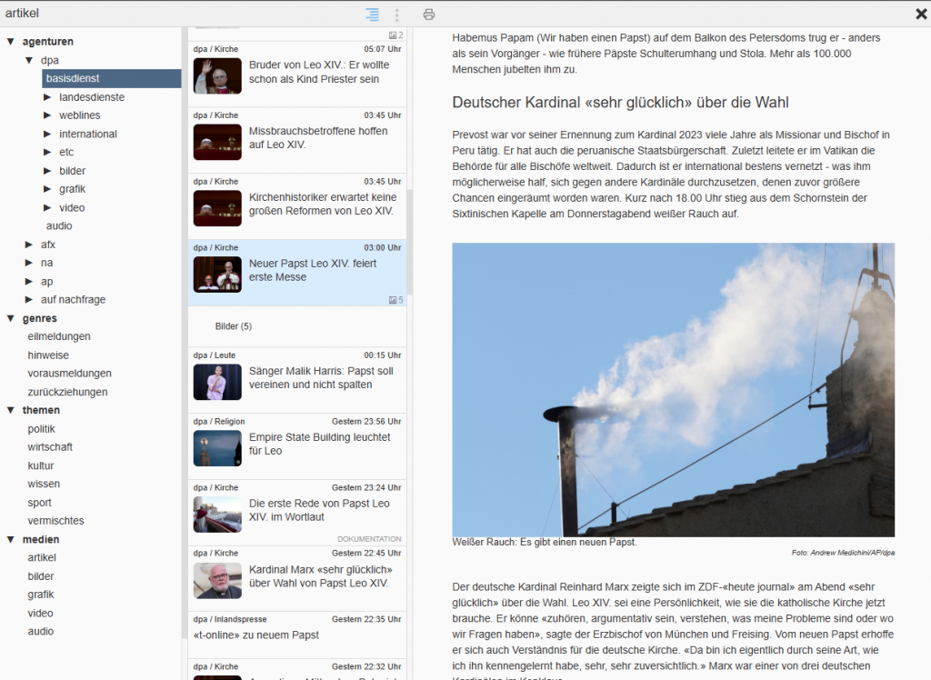Filter by wirtschaft theme
The height and width of the screenshot is (680, 931).
click(x=50, y=446)
